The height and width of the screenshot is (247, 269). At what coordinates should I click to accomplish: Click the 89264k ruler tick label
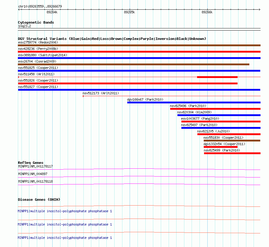[52, 12]
